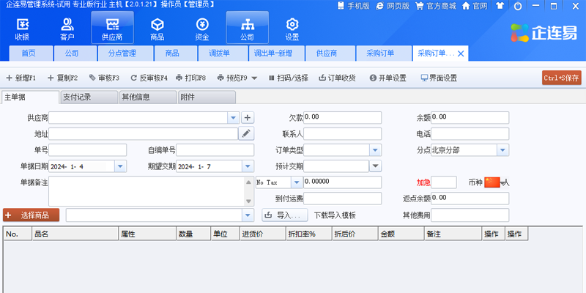Click the shirt skin-change icon
Screen dimensions: 586x293
click(500, 6)
